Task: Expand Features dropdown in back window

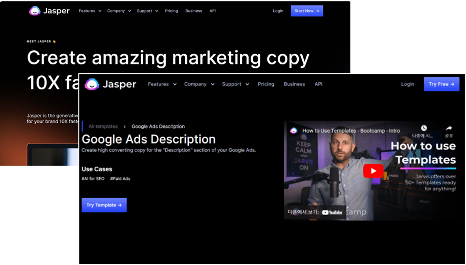Action: point(90,11)
